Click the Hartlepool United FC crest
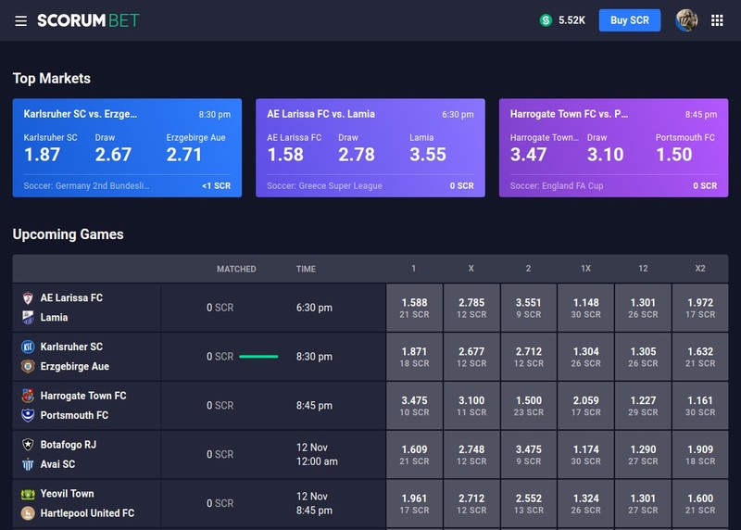The height and width of the screenshot is (530, 741). pos(28,513)
